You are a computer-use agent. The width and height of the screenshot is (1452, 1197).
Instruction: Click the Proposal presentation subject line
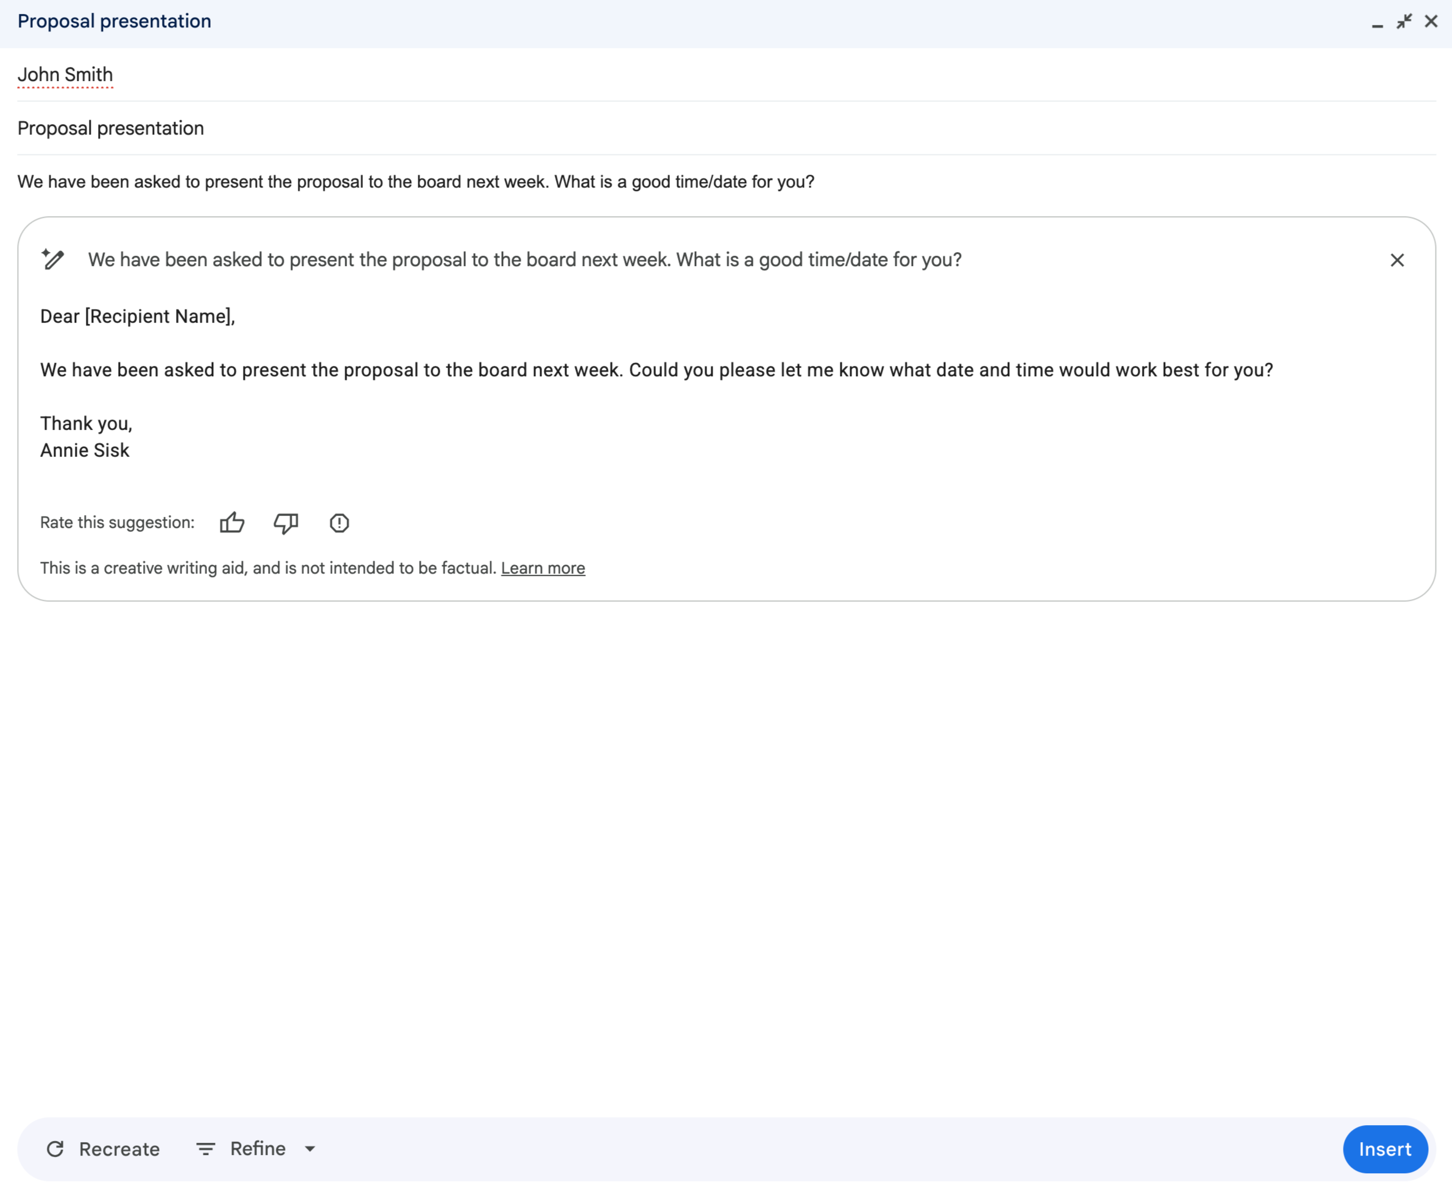click(x=110, y=128)
